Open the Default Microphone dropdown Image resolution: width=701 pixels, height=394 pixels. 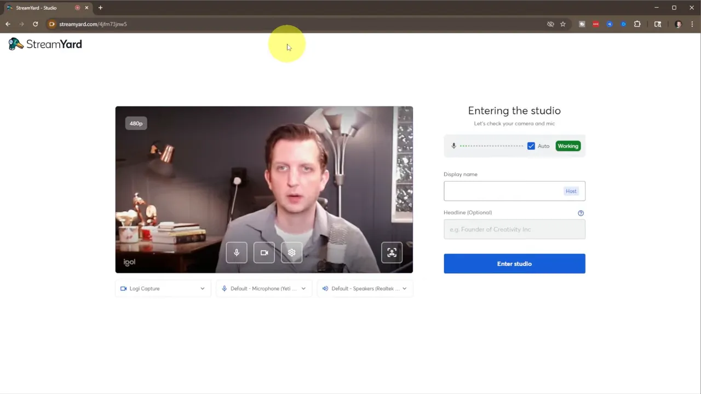tap(264, 288)
